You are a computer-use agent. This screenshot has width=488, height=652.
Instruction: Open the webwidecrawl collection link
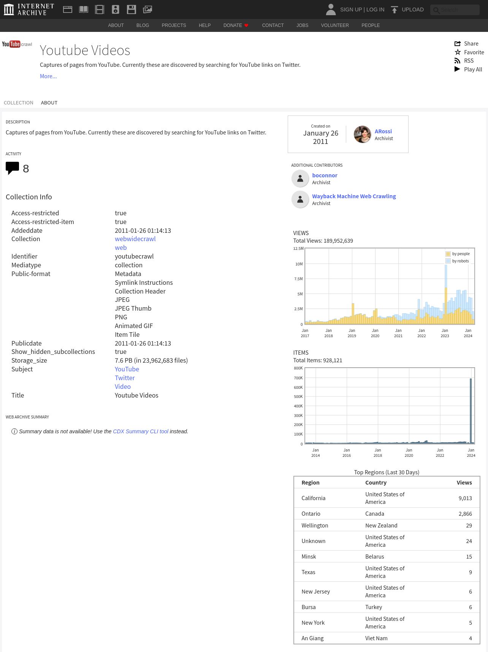coord(135,239)
